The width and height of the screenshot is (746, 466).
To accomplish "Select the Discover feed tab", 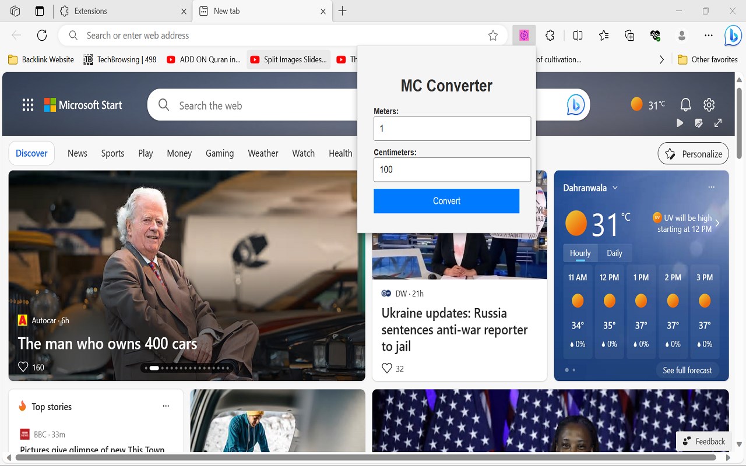I will [x=31, y=153].
